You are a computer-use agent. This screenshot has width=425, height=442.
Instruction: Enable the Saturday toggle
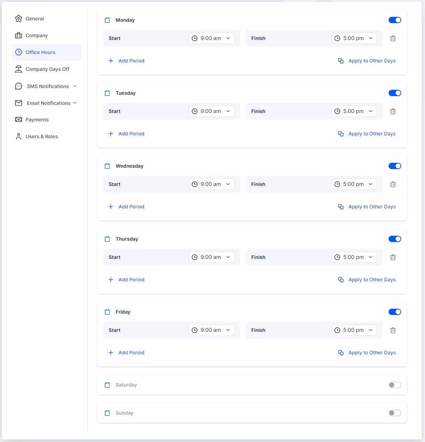[395, 385]
